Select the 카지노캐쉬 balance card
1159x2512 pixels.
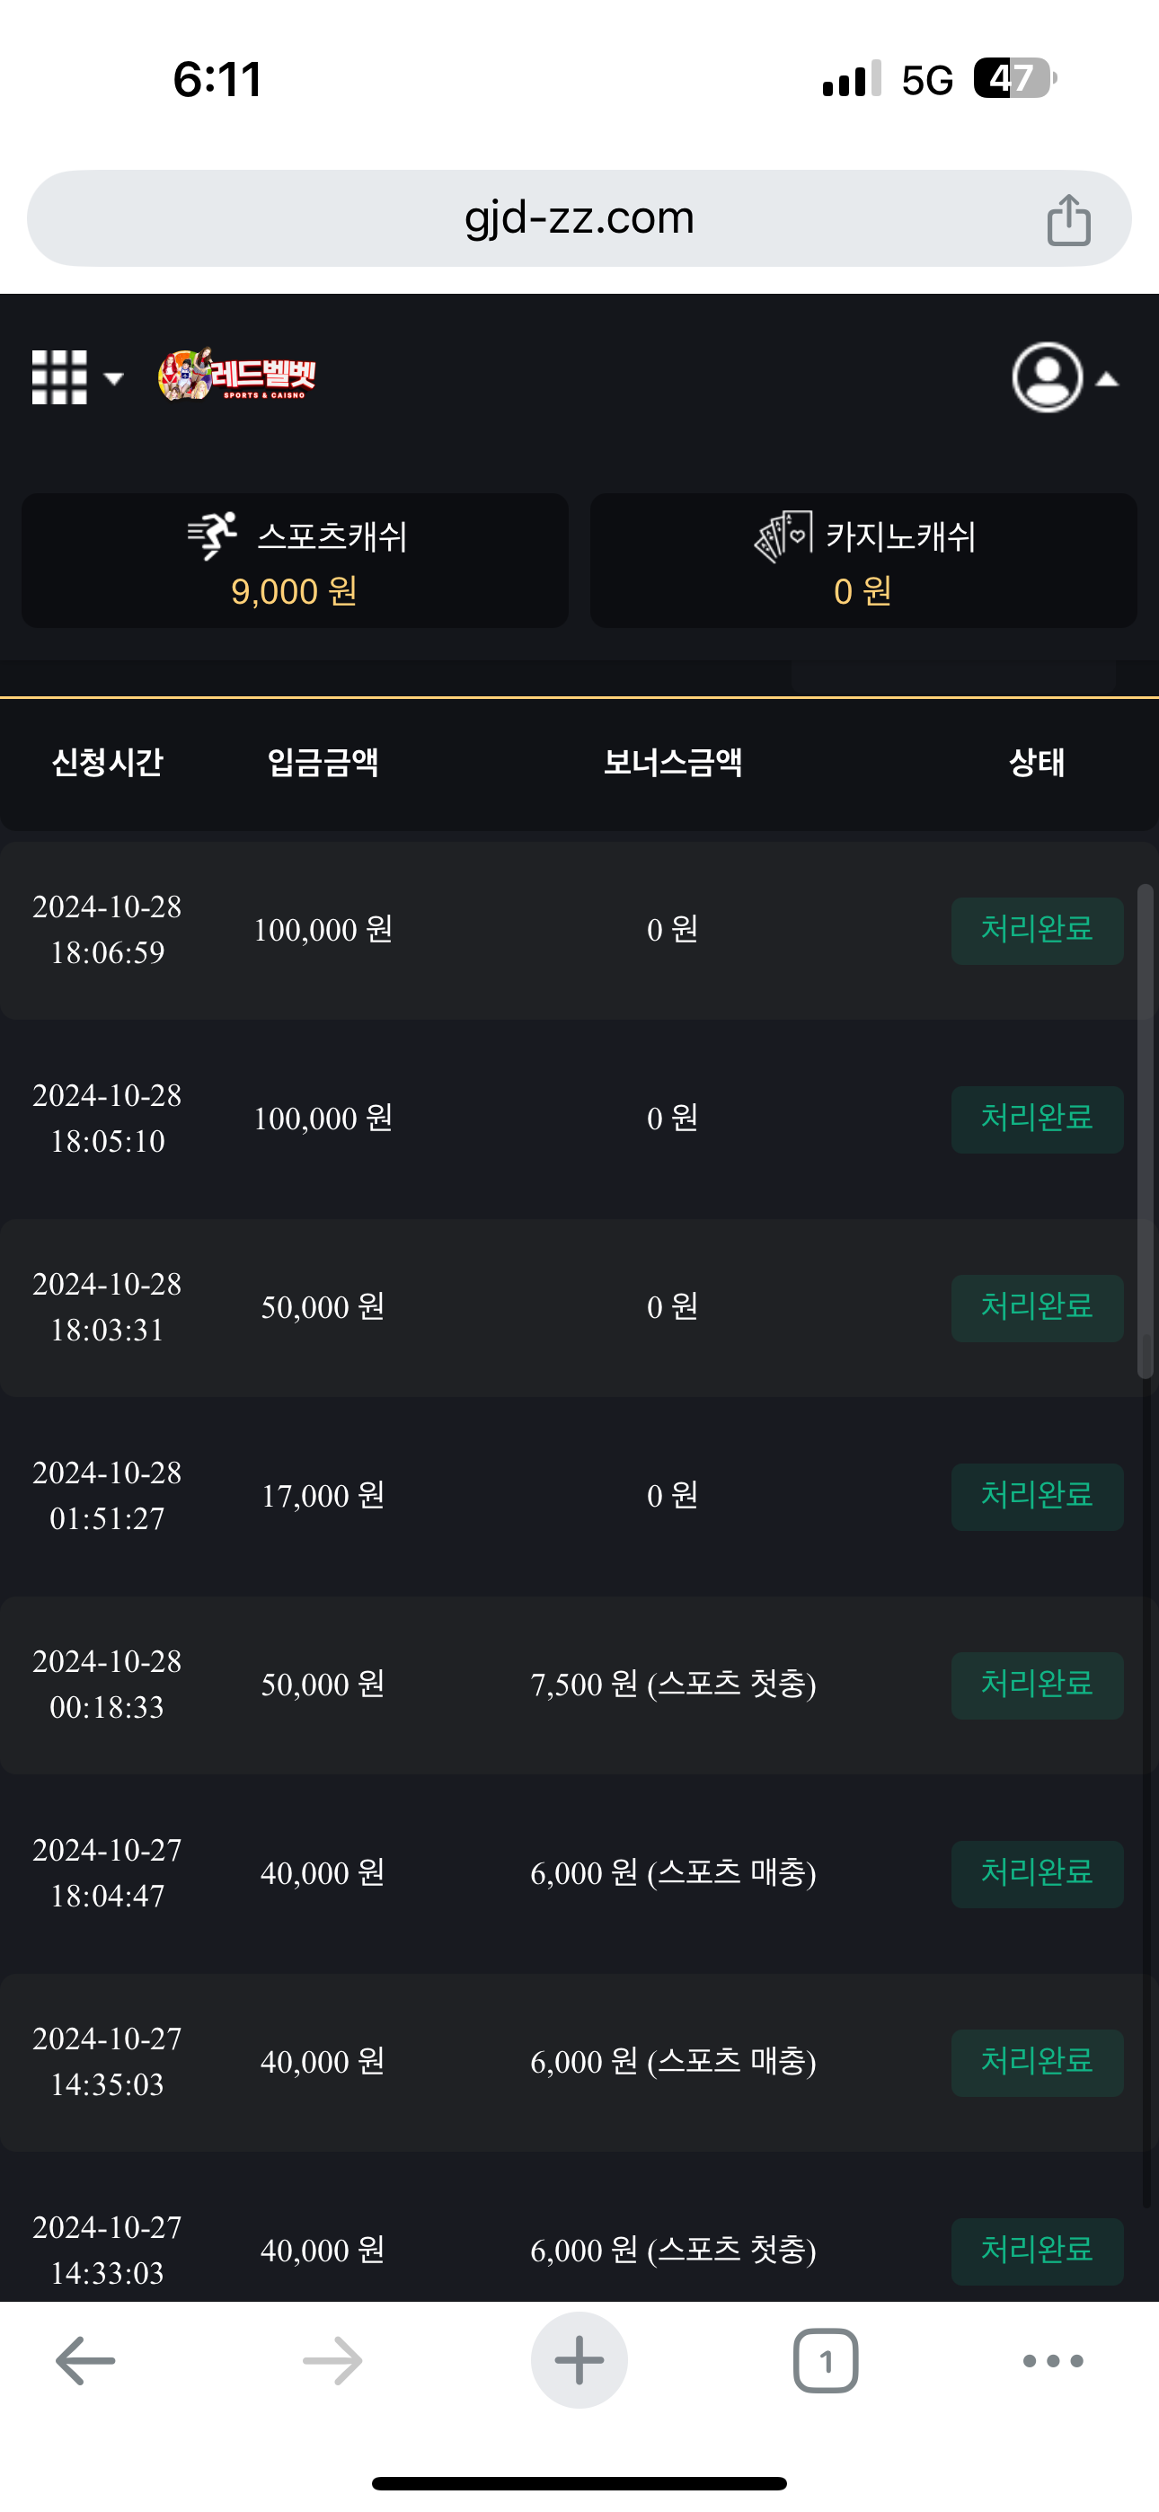pos(863,561)
